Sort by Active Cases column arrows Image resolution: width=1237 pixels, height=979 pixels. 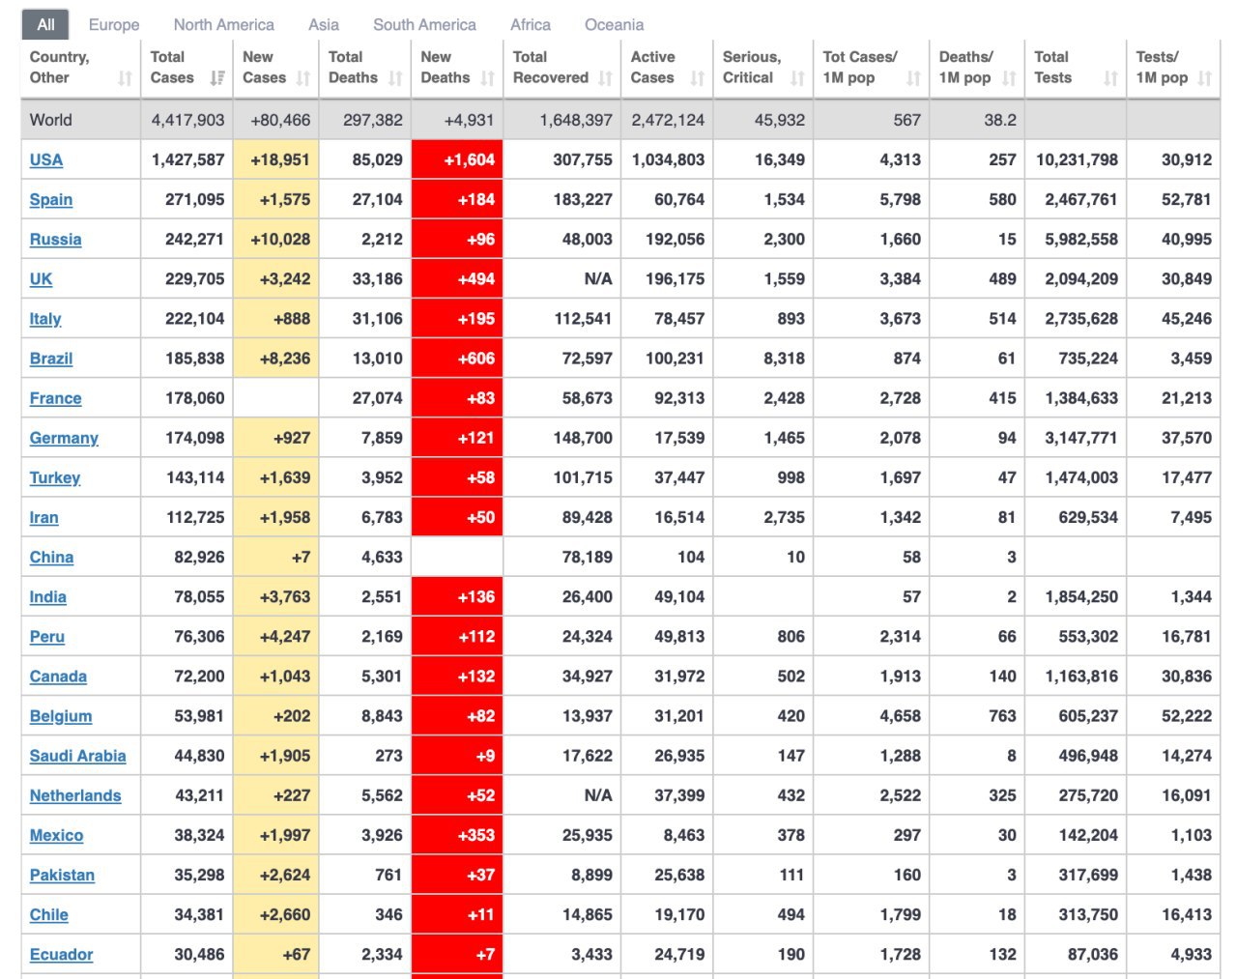(698, 78)
